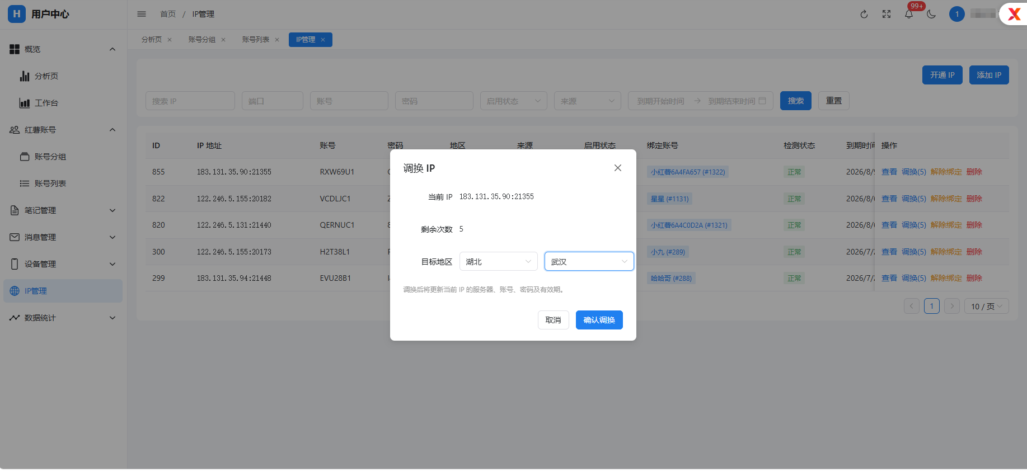Close the IP管理 tab
The image size is (1027, 471).
[323, 40]
